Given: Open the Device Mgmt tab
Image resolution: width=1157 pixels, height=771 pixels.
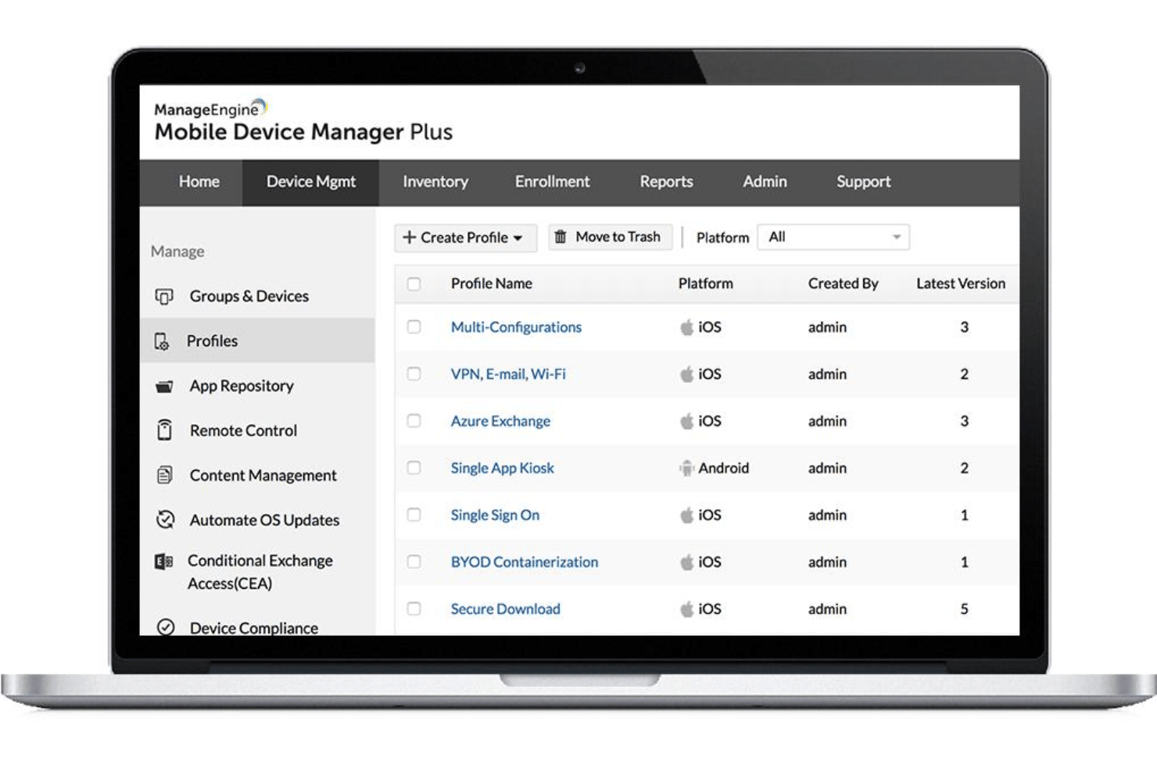Looking at the screenshot, I should (x=310, y=182).
